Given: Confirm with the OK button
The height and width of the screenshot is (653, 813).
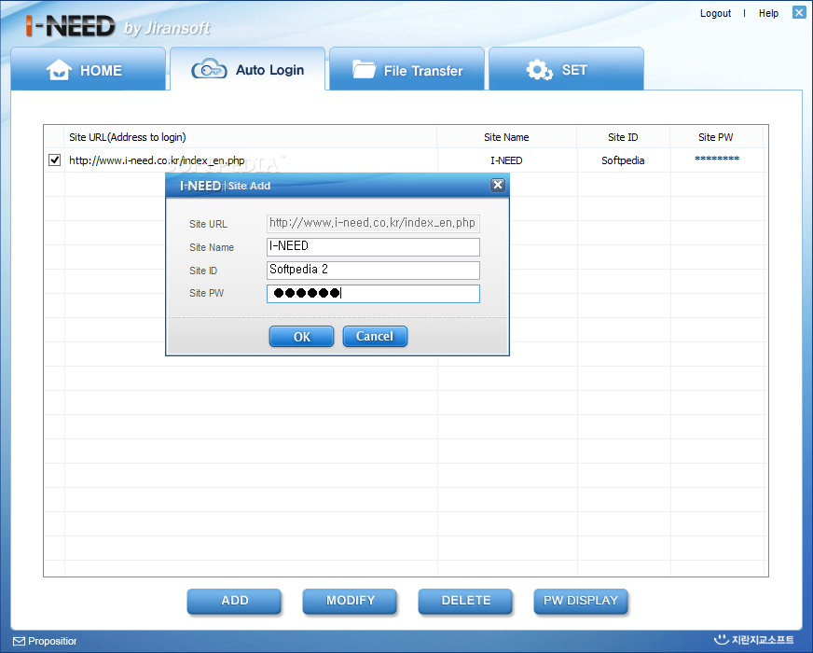Looking at the screenshot, I should click(x=302, y=337).
